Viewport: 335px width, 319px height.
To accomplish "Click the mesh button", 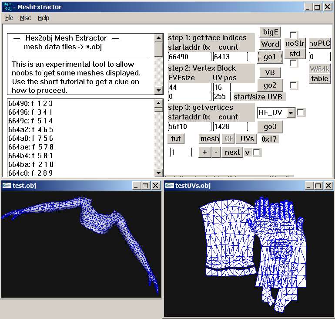I will (209, 139).
